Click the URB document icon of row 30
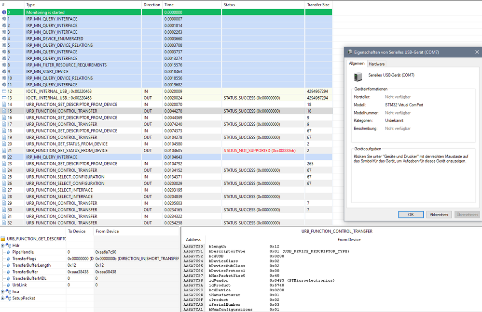 point(4,210)
